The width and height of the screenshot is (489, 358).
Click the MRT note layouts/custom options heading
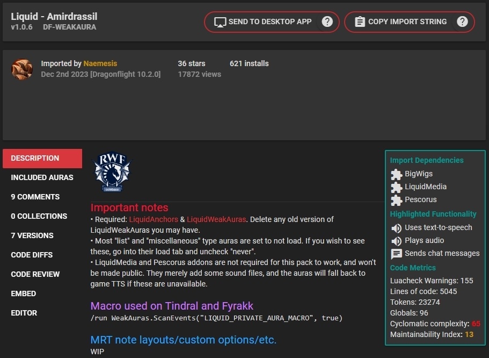coord(184,340)
